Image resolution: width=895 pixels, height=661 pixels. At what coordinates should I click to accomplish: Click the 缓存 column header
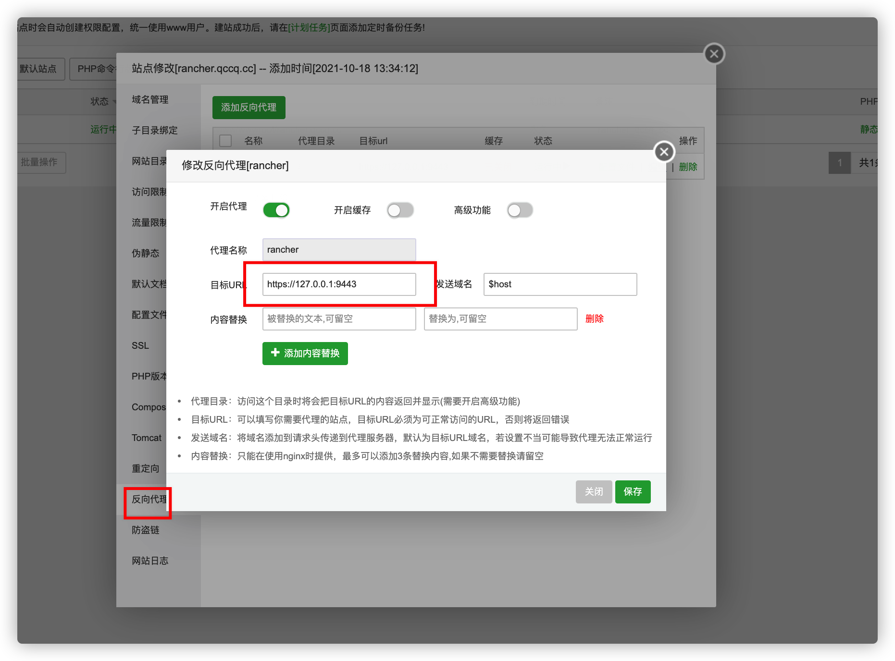(494, 141)
